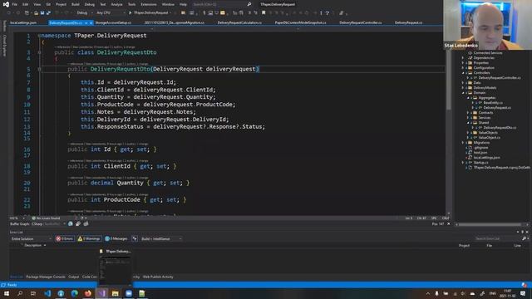Open the File menu
The width and height of the screenshot is (532, 299).
[x=15, y=4]
